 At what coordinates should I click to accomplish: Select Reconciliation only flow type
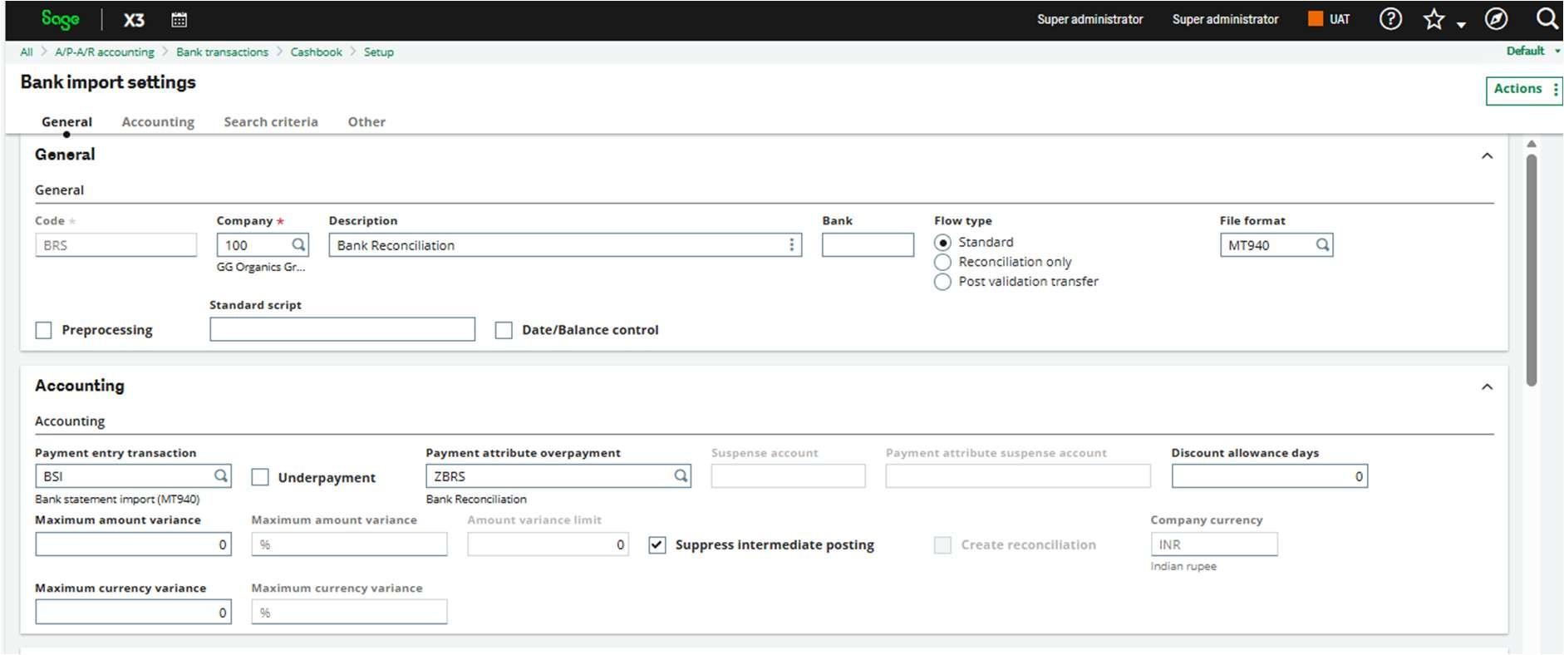942,263
